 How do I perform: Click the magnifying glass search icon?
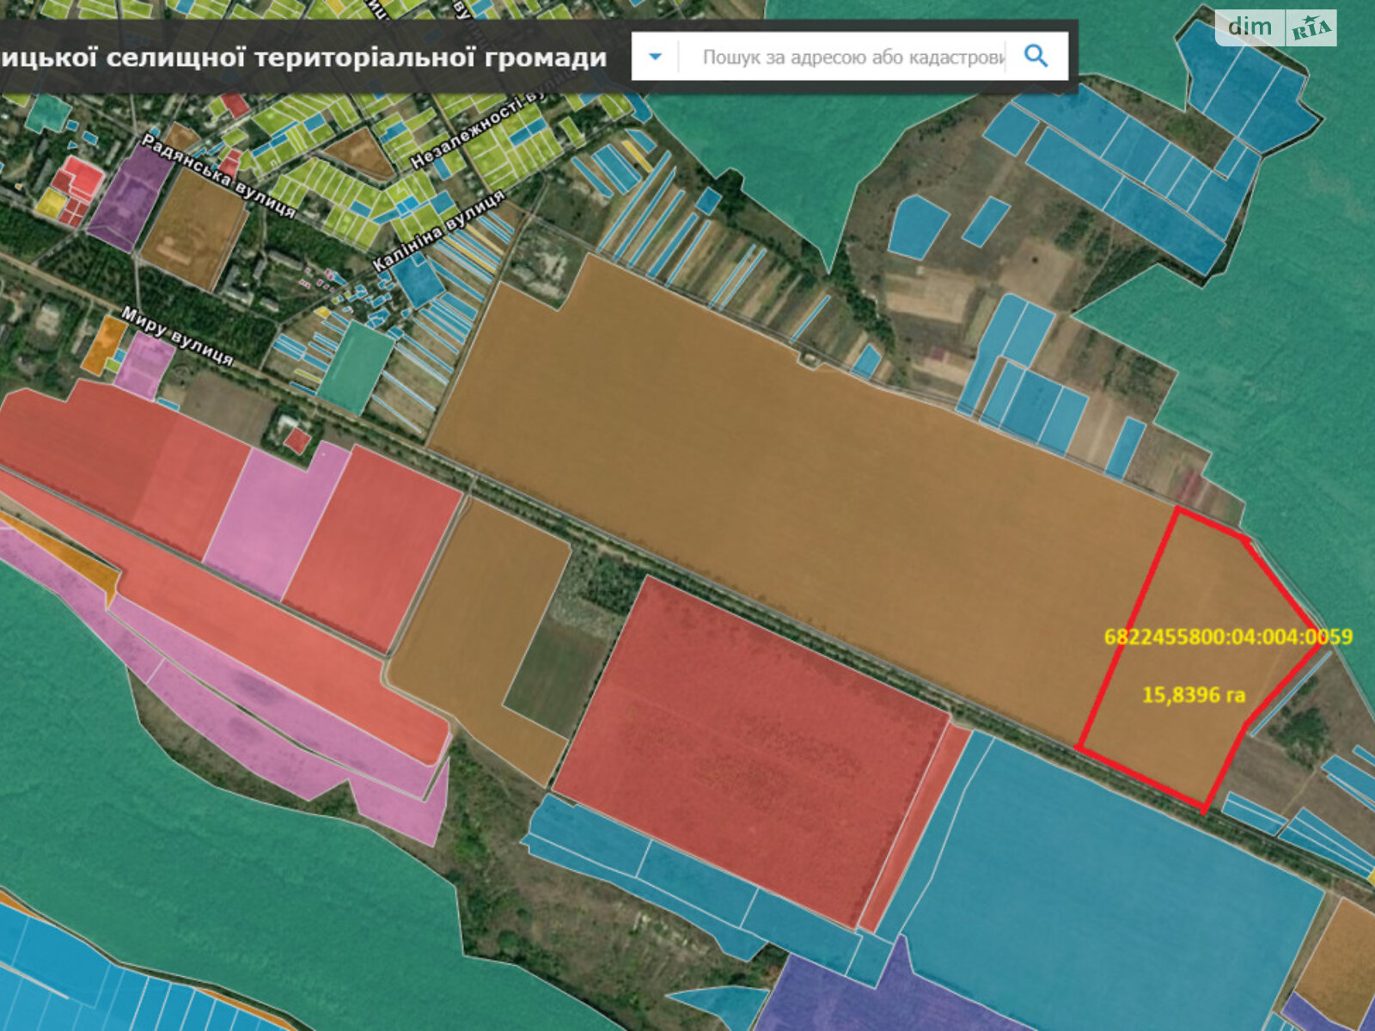tap(1036, 57)
